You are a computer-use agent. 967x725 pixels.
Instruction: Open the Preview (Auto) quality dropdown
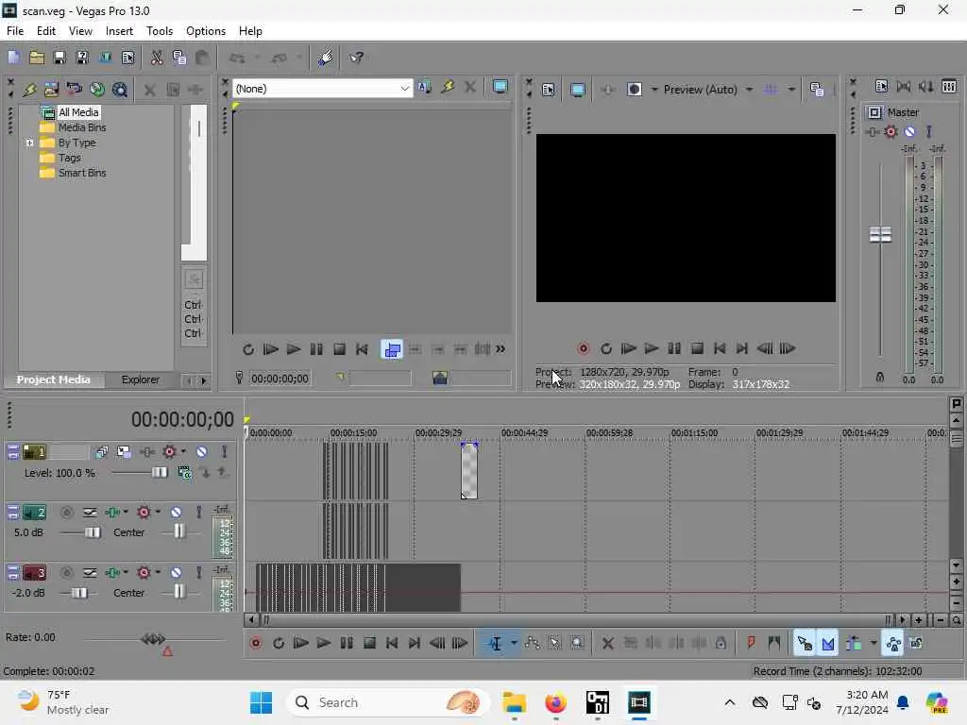[x=749, y=90]
